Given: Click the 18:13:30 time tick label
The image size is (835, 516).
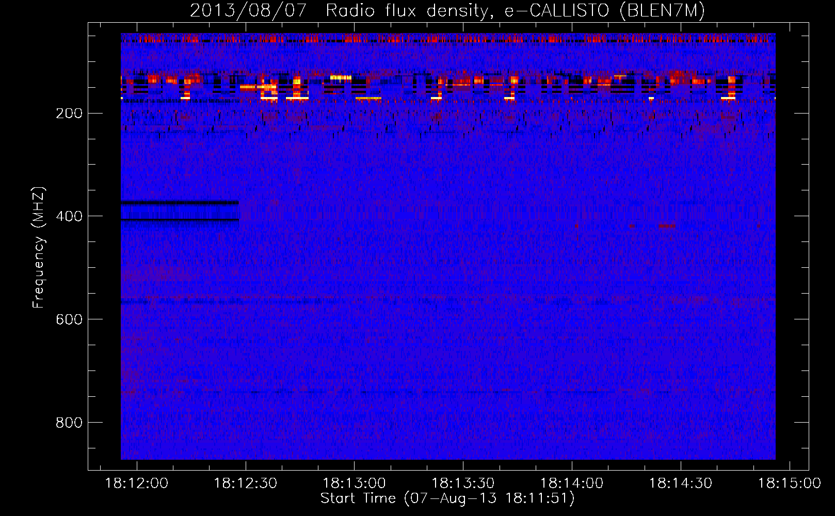Looking at the screenshot, I should point(463,483).
